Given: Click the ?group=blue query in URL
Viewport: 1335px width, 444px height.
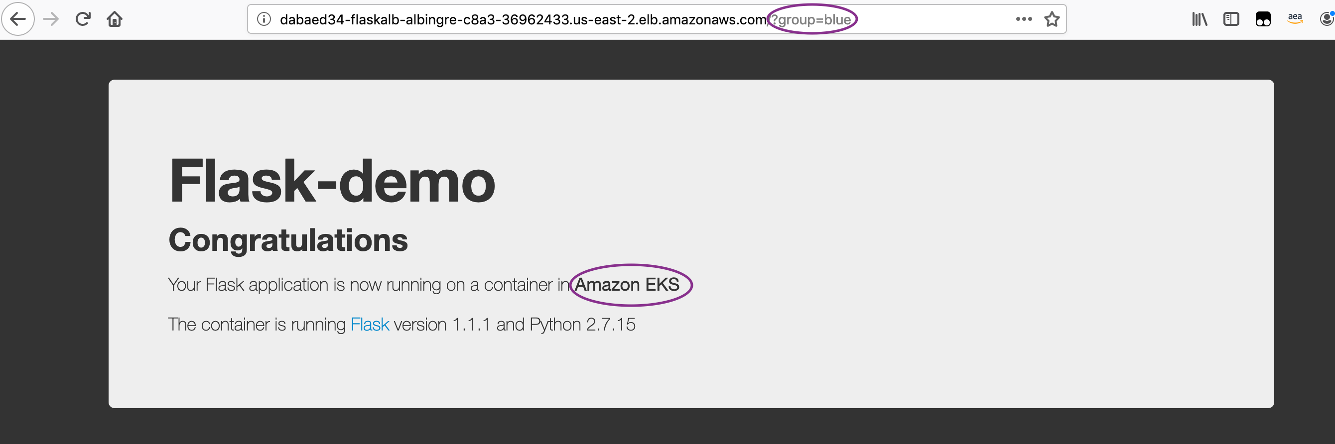Looking at the screenshot, I should [811, 20].
